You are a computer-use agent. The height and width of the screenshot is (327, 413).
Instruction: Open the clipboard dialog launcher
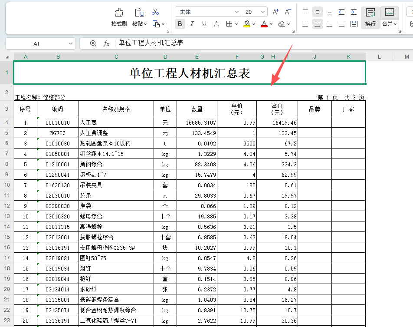tap(168, 31)
